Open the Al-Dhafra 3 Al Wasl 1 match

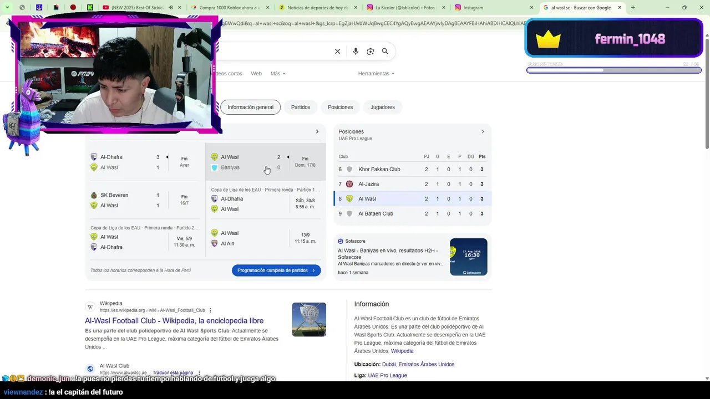[145, 162]
